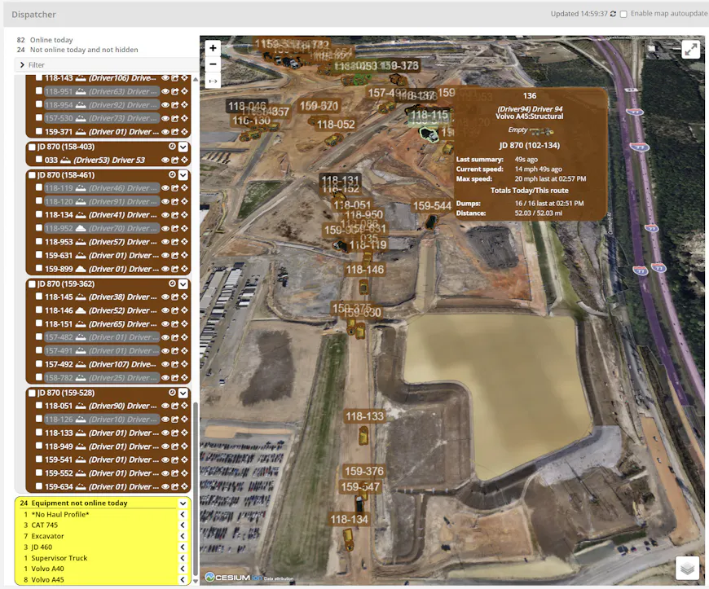Check the JD 870 (159-362) group checkbox

coord(32,284)
